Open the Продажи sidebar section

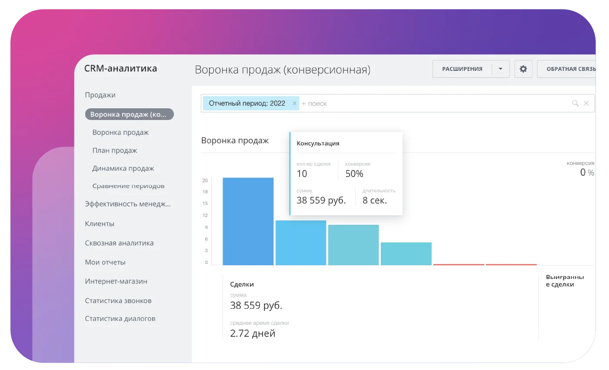click(x=100, y=95)
